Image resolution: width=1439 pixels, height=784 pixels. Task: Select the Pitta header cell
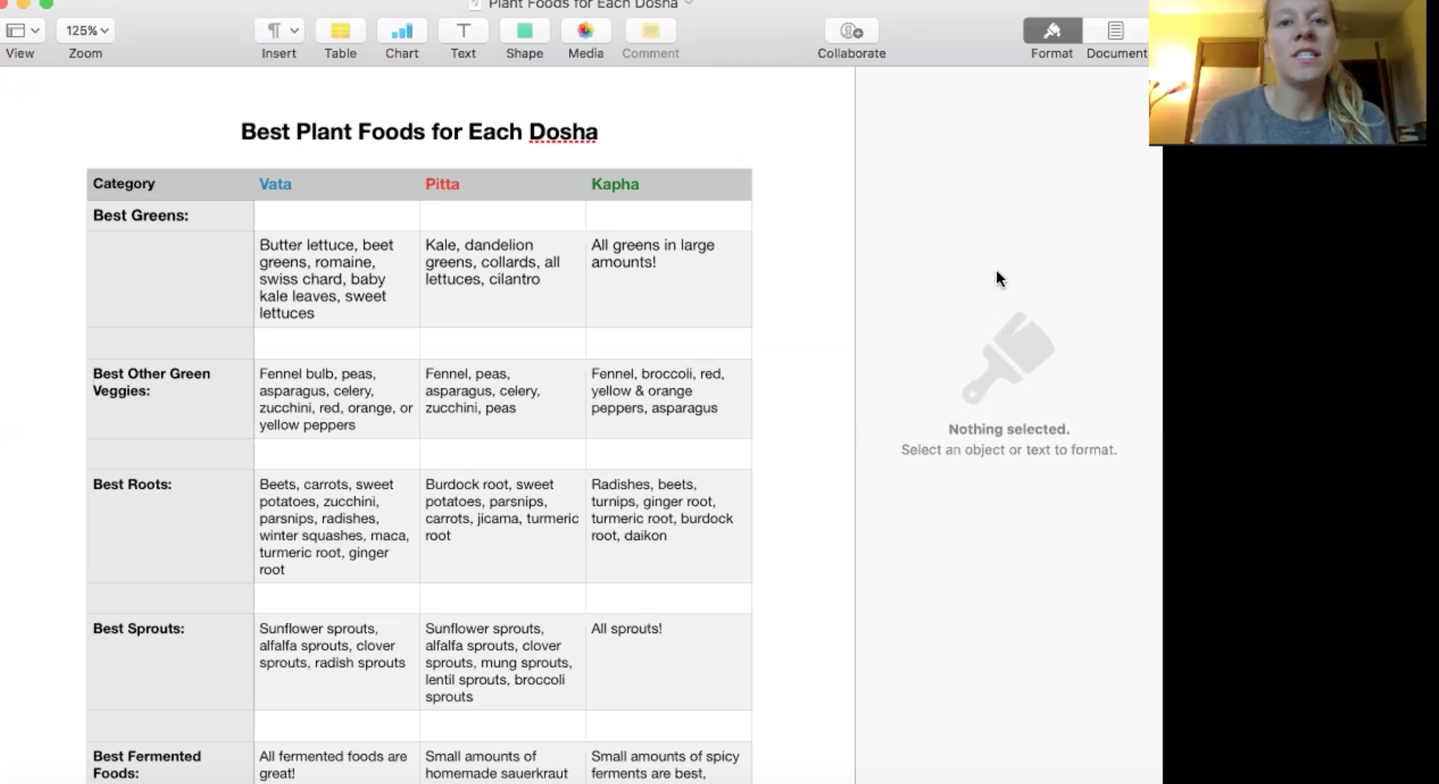tap(502, 184)
